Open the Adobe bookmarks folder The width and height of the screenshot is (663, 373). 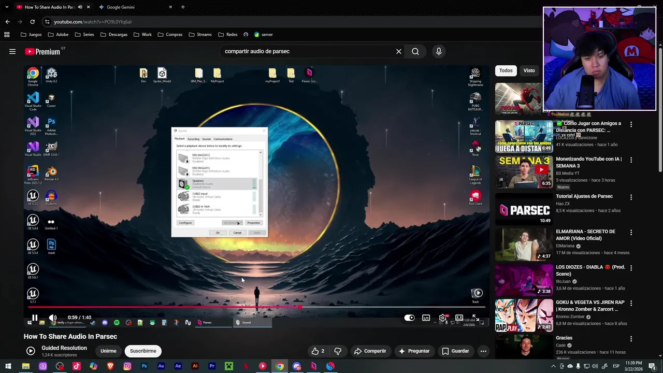(58, 35)
